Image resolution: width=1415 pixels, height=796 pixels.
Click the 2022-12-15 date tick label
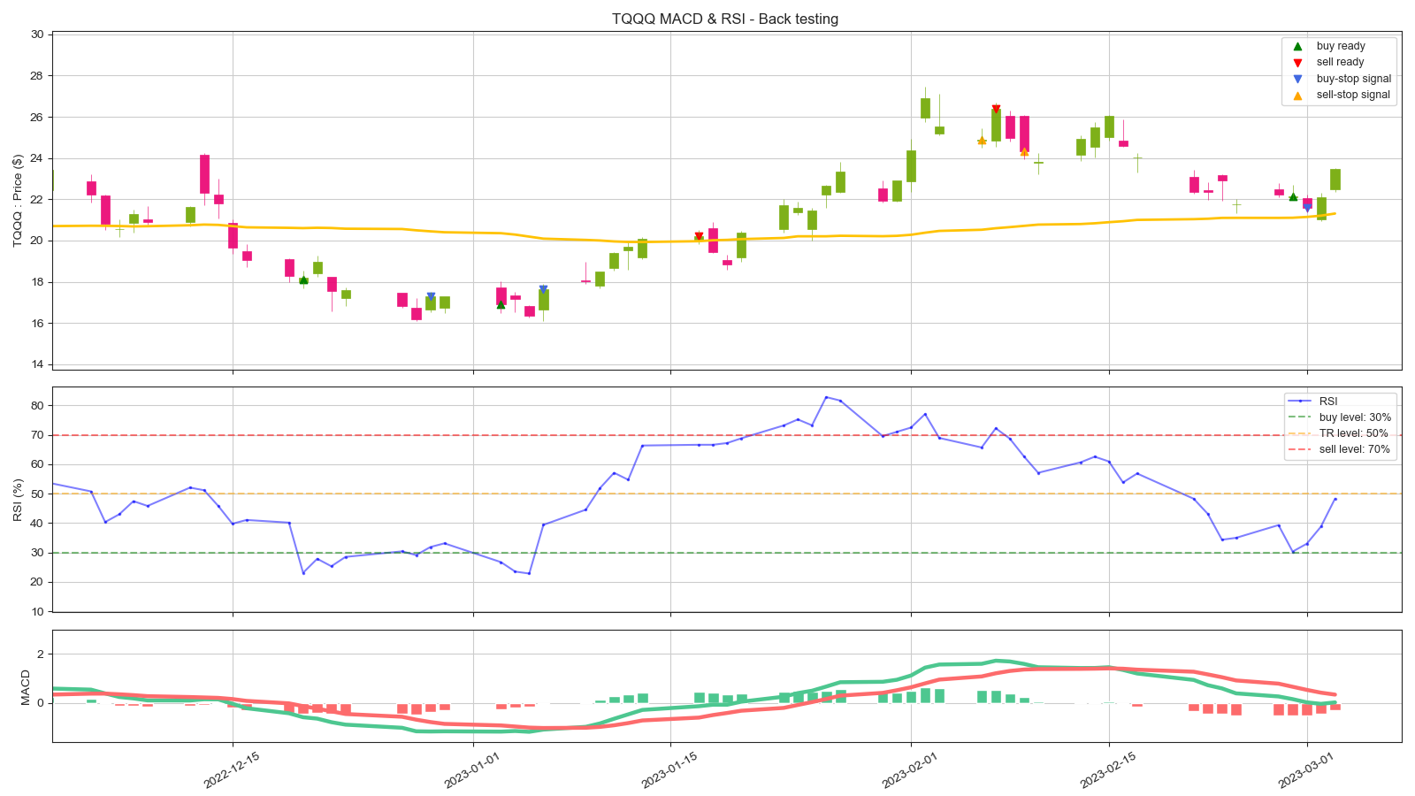[x=232, y=769]
